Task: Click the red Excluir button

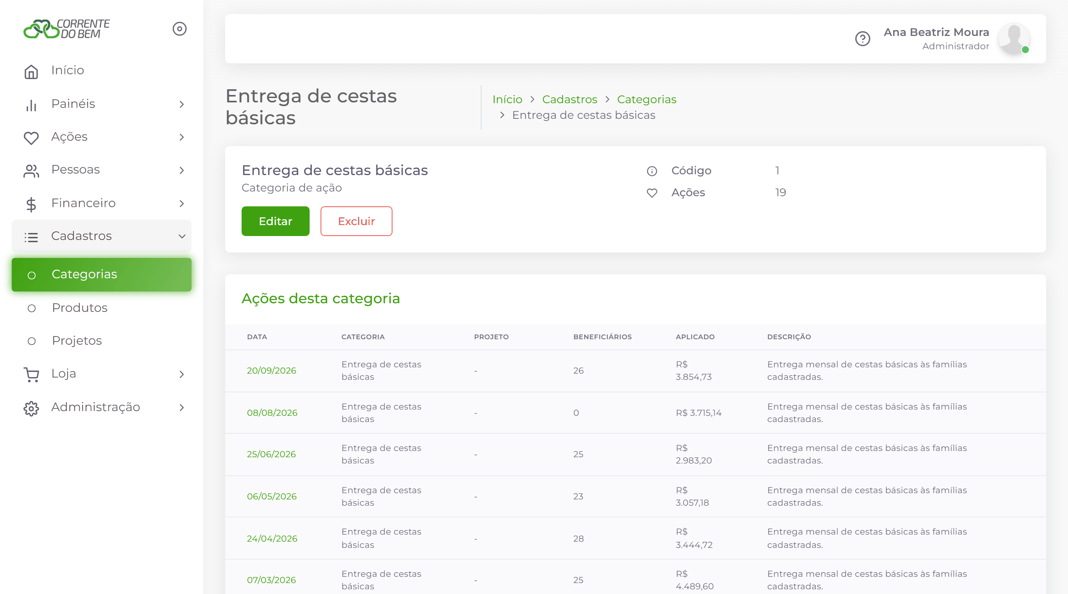Action: (x=356, y=221)
